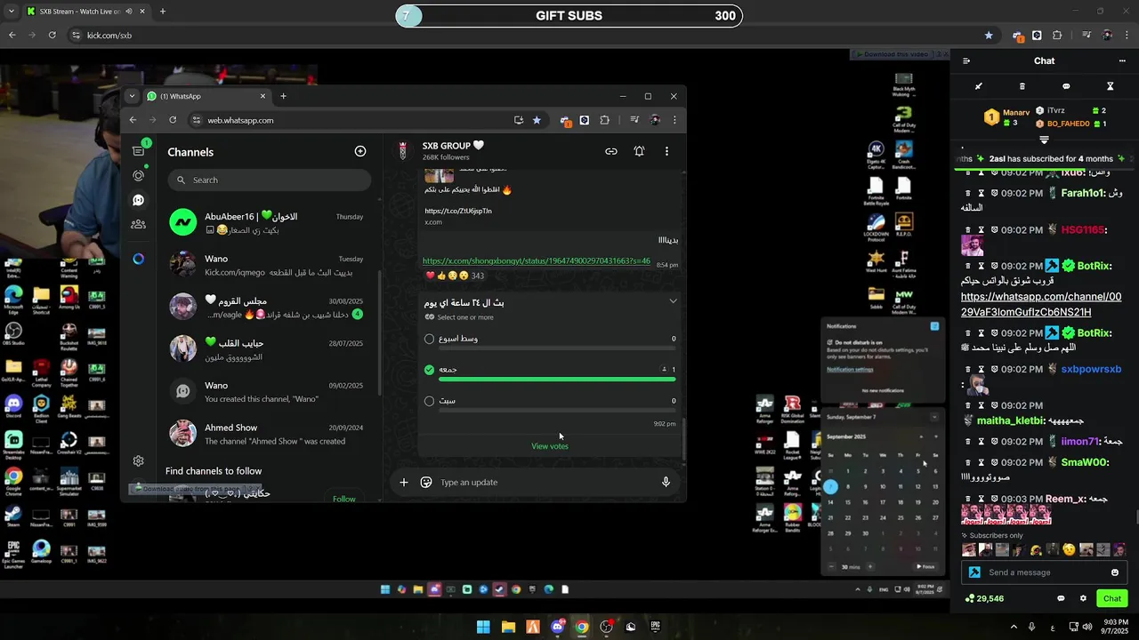This screenshot has width=1139, height=640.
Task: Focus the Send a message field
Action: [x=1044, y=572]
